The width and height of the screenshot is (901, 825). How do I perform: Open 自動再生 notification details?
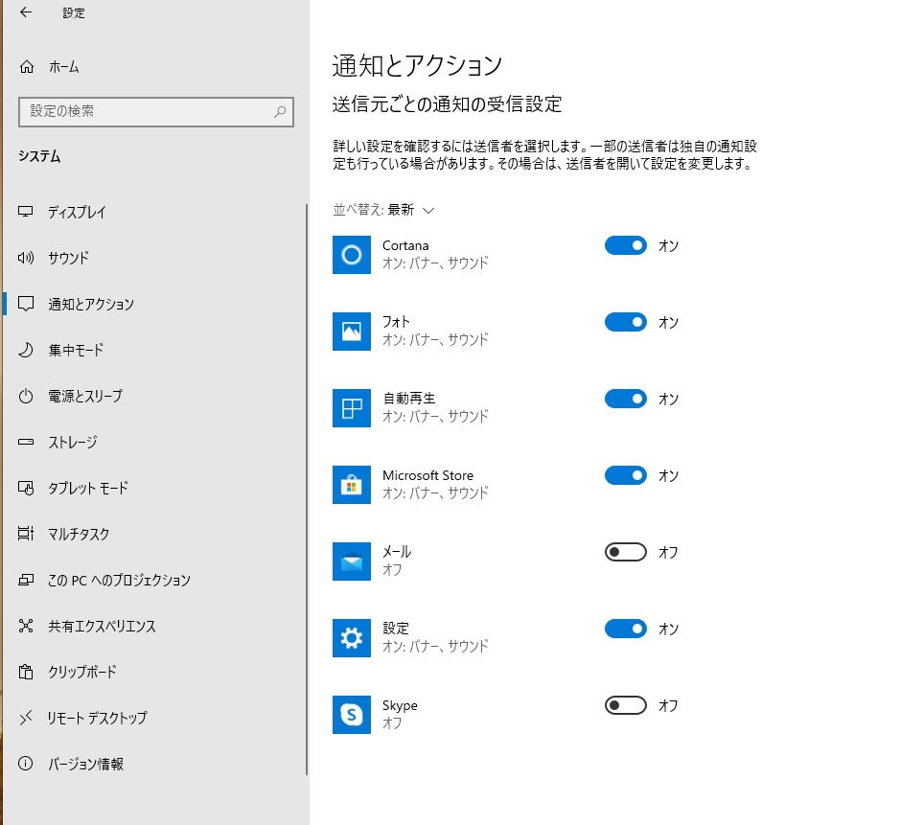(x=435, y=407)
